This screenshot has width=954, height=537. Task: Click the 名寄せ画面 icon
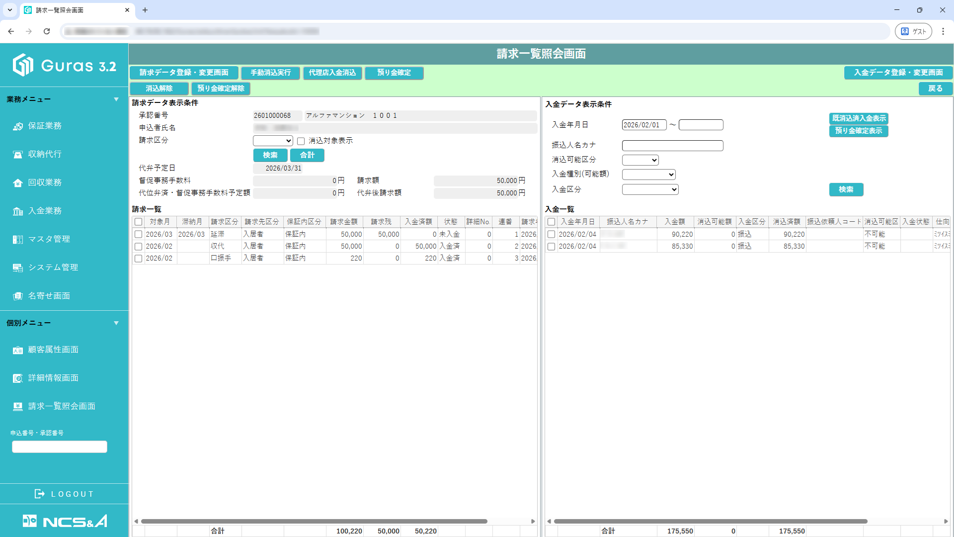click(x=18, y=296)
